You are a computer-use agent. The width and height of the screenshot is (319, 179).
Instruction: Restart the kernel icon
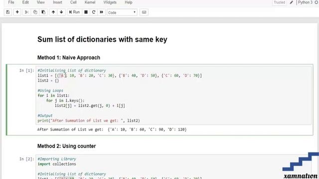tap(94, 12)
